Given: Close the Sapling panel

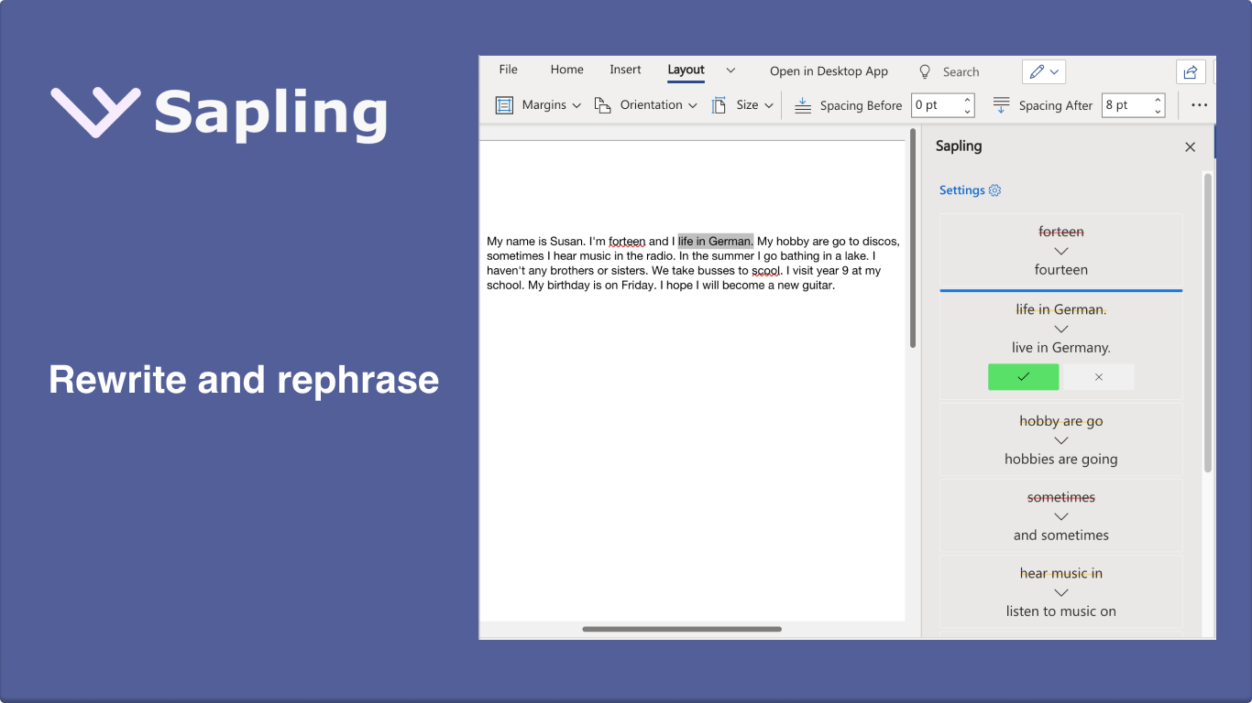Looking at the screenshot, I should click(1190, 146).
